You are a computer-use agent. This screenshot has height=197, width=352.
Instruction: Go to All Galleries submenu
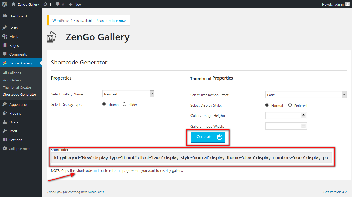[x=12, y=73]
